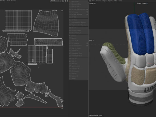Click the icon left of the viewport View menu
Screen dimensions: 156x117
coord(90,1)
